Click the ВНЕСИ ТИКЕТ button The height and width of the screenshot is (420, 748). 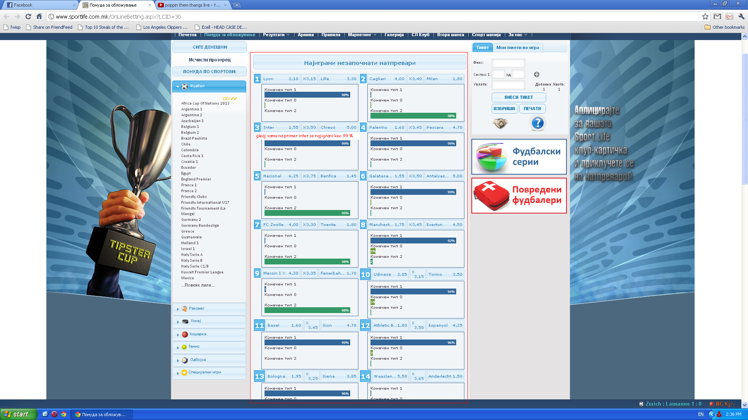[519, 97]
